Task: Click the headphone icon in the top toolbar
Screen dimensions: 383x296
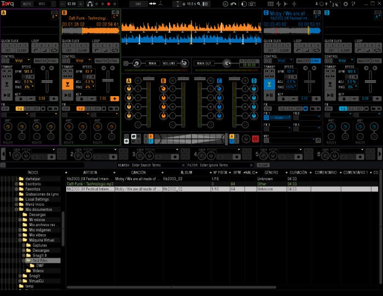Action: coord(89,4)
